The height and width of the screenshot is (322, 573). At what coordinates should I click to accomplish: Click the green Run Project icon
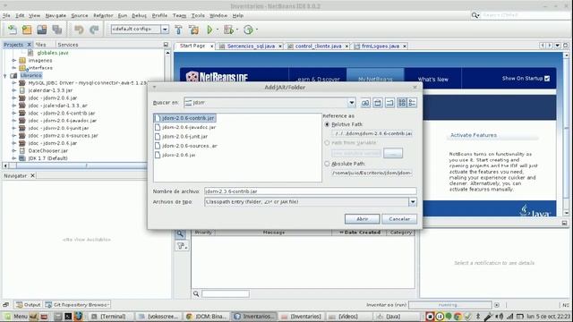click(x=210, y=30)
